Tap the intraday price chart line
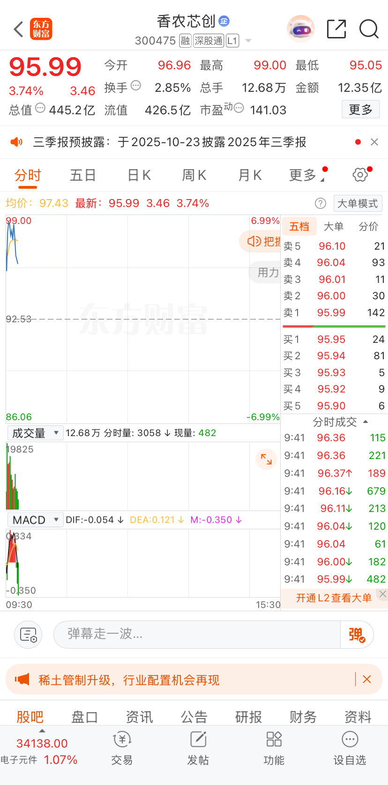The image size is (388, 785). (x=12, y=246)
